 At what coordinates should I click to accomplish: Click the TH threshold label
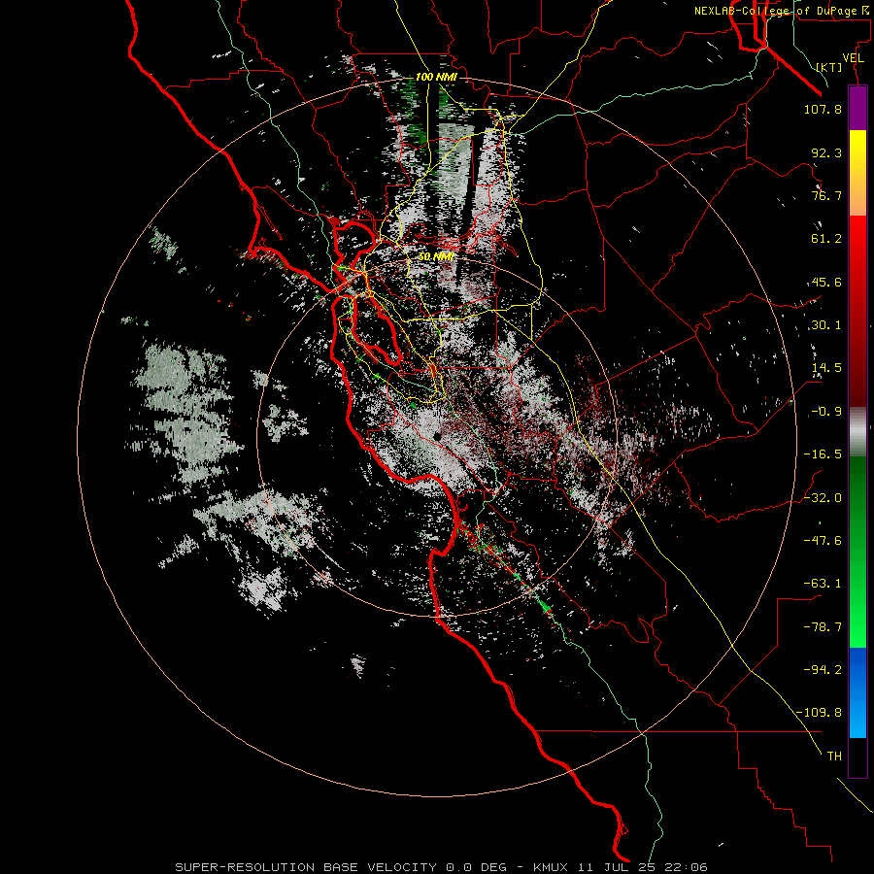[x=834, y=756]
